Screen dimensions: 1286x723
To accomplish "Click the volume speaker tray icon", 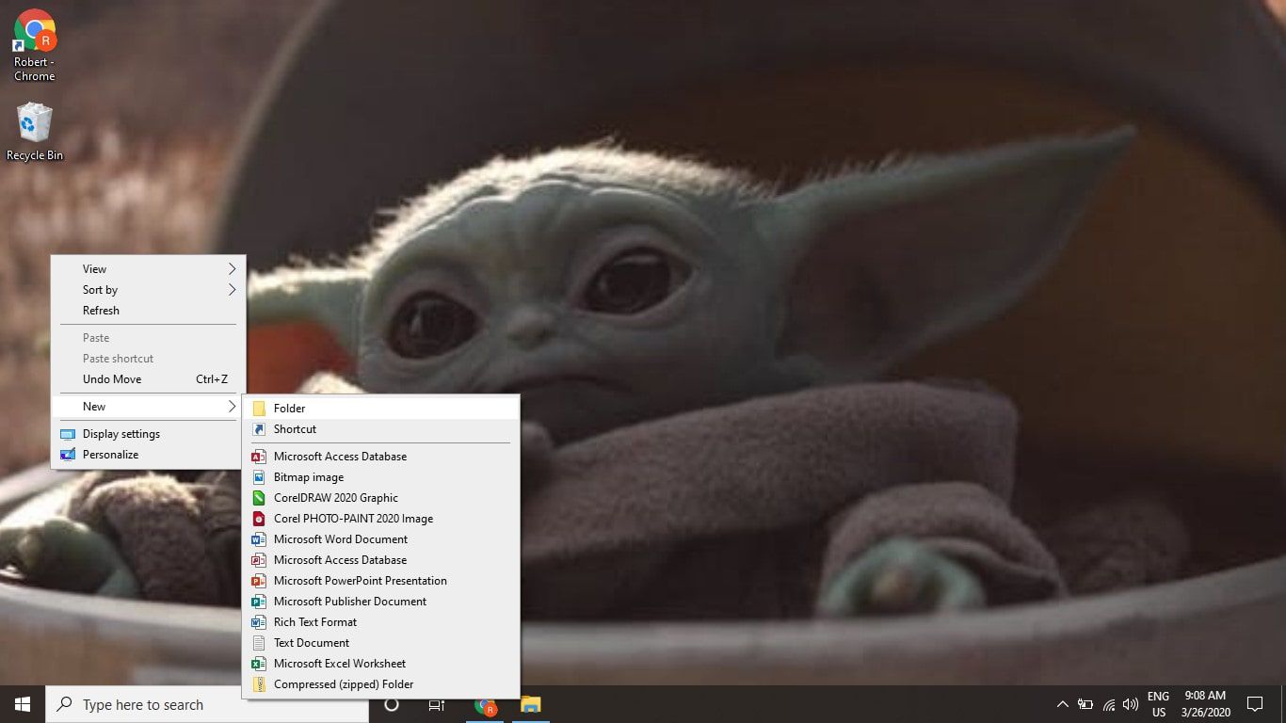I will click(1131, 704).
